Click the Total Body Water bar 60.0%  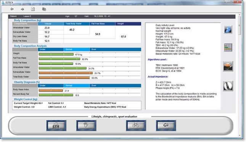point(64,78)
